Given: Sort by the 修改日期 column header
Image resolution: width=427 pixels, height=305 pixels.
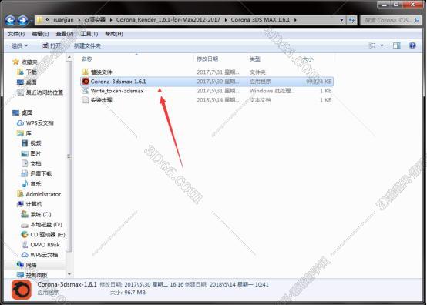Looking at the screenshot, I should 207,59.
